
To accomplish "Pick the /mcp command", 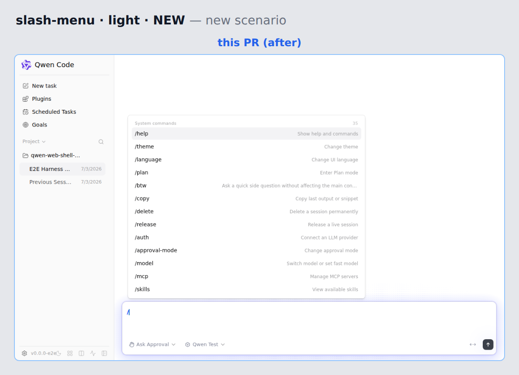I will pyautogui.click(x=246, y=276).
